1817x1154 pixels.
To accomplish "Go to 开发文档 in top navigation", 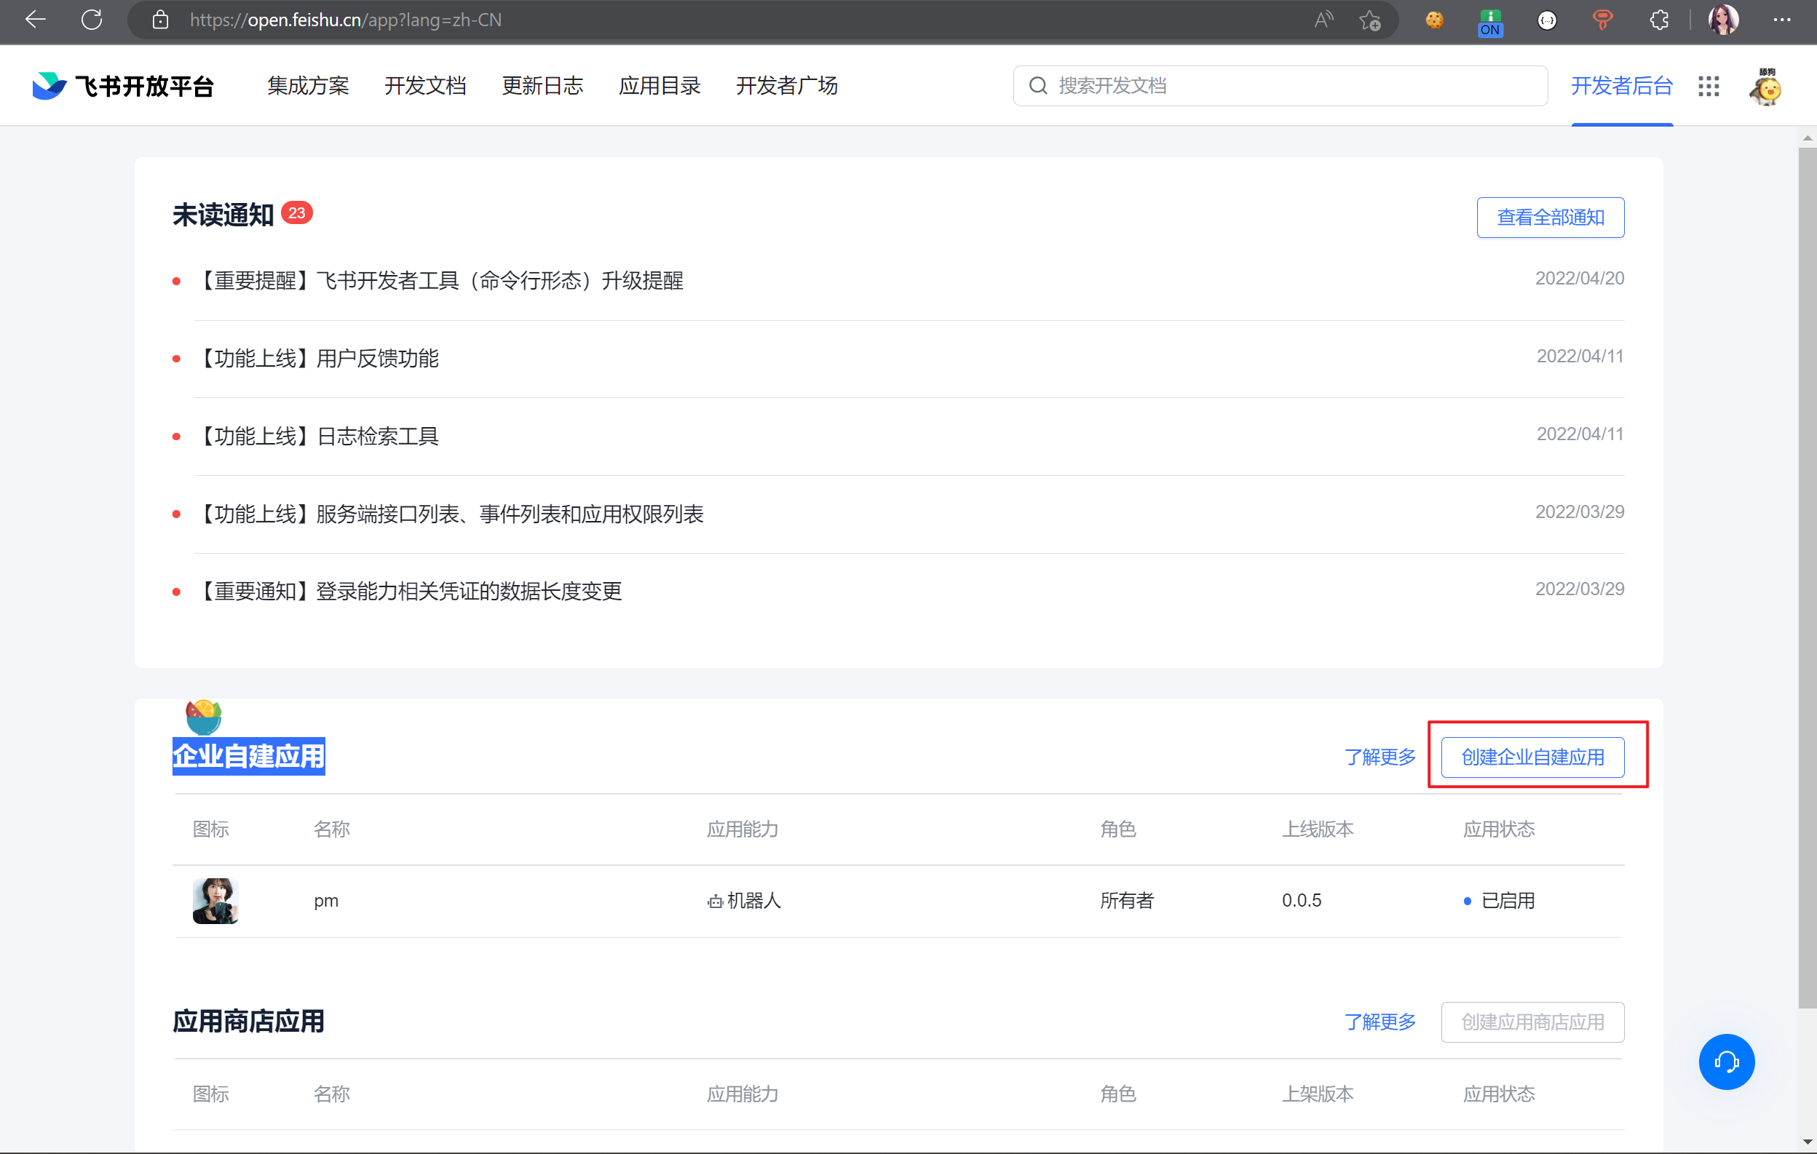I will [x=425, y=86].
